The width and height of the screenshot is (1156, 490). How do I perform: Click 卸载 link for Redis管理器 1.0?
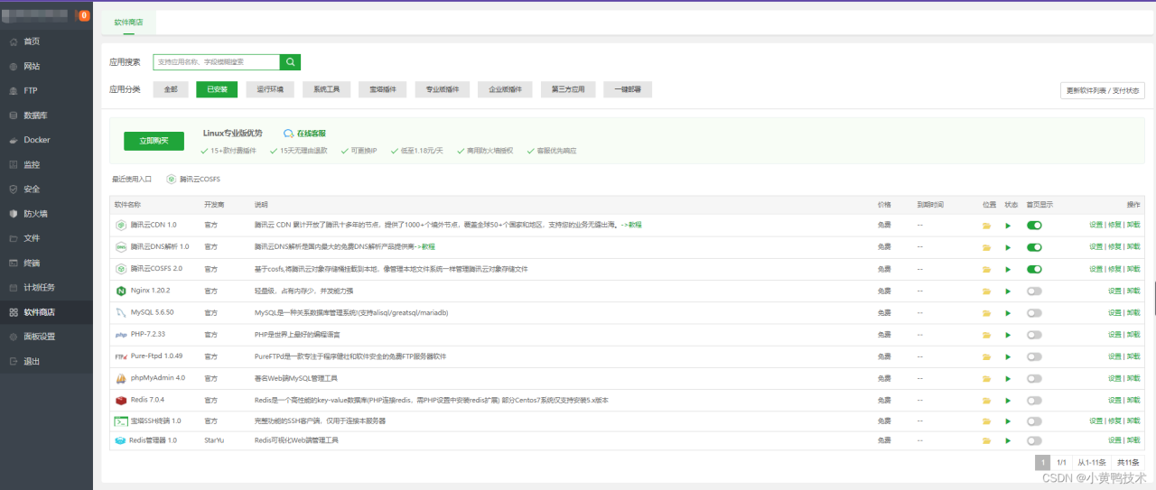point(1133,440)
